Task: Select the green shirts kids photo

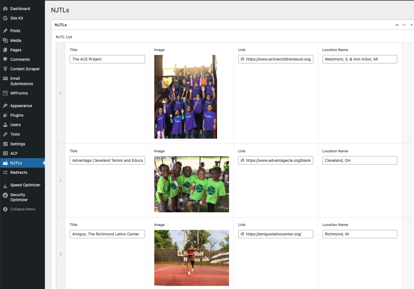Action: coord(192,184)
